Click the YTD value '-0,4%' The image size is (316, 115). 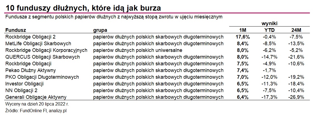(270, 37)
